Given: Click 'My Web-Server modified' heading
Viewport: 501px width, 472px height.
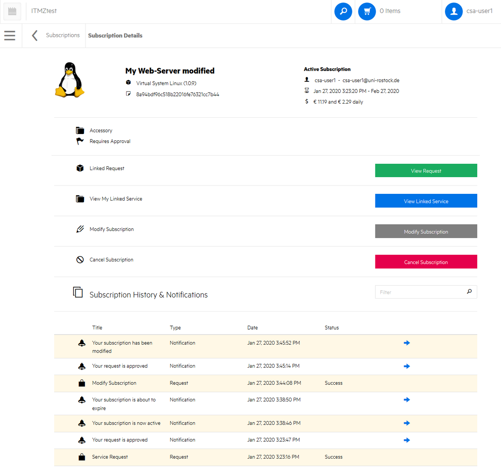Looking at the screenshot, I should coord(170,71).
